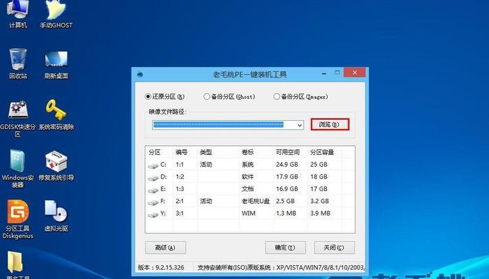Viewport: 489px width, 279px height.
Task: Click the 17.9 GB free space cell
Action: click(x=287, y=176)
